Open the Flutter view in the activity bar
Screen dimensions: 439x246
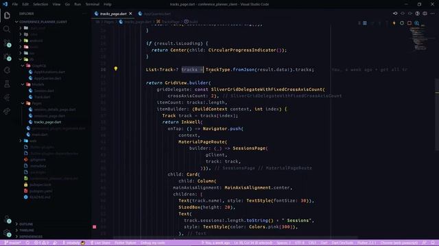coord(7,98)
